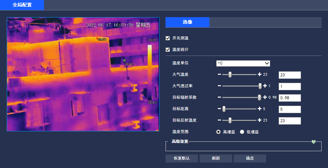Increase 大气温度 with the plus icon
Viewport: 328px width, 168px height.
[x=260, y=74]
